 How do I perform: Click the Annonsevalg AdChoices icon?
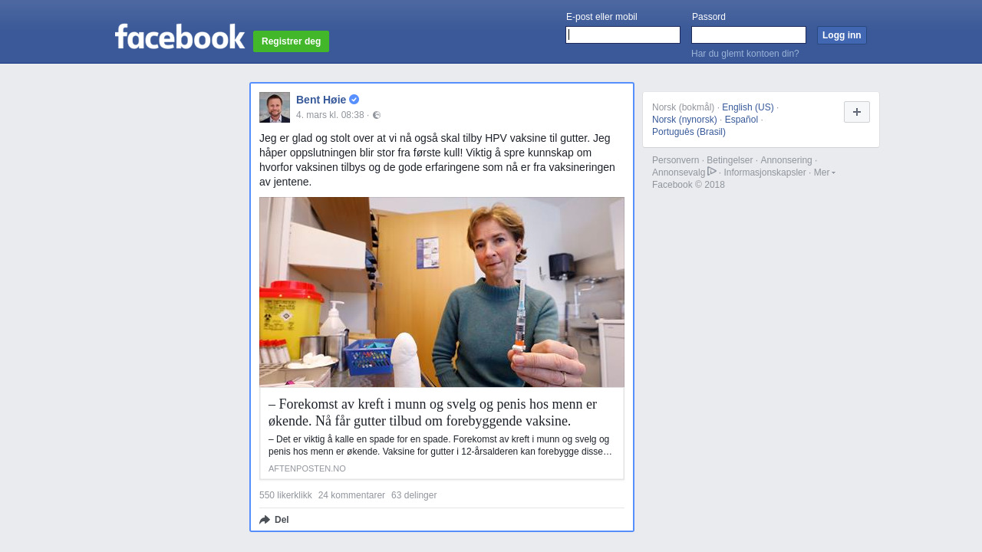click(712, 171)
